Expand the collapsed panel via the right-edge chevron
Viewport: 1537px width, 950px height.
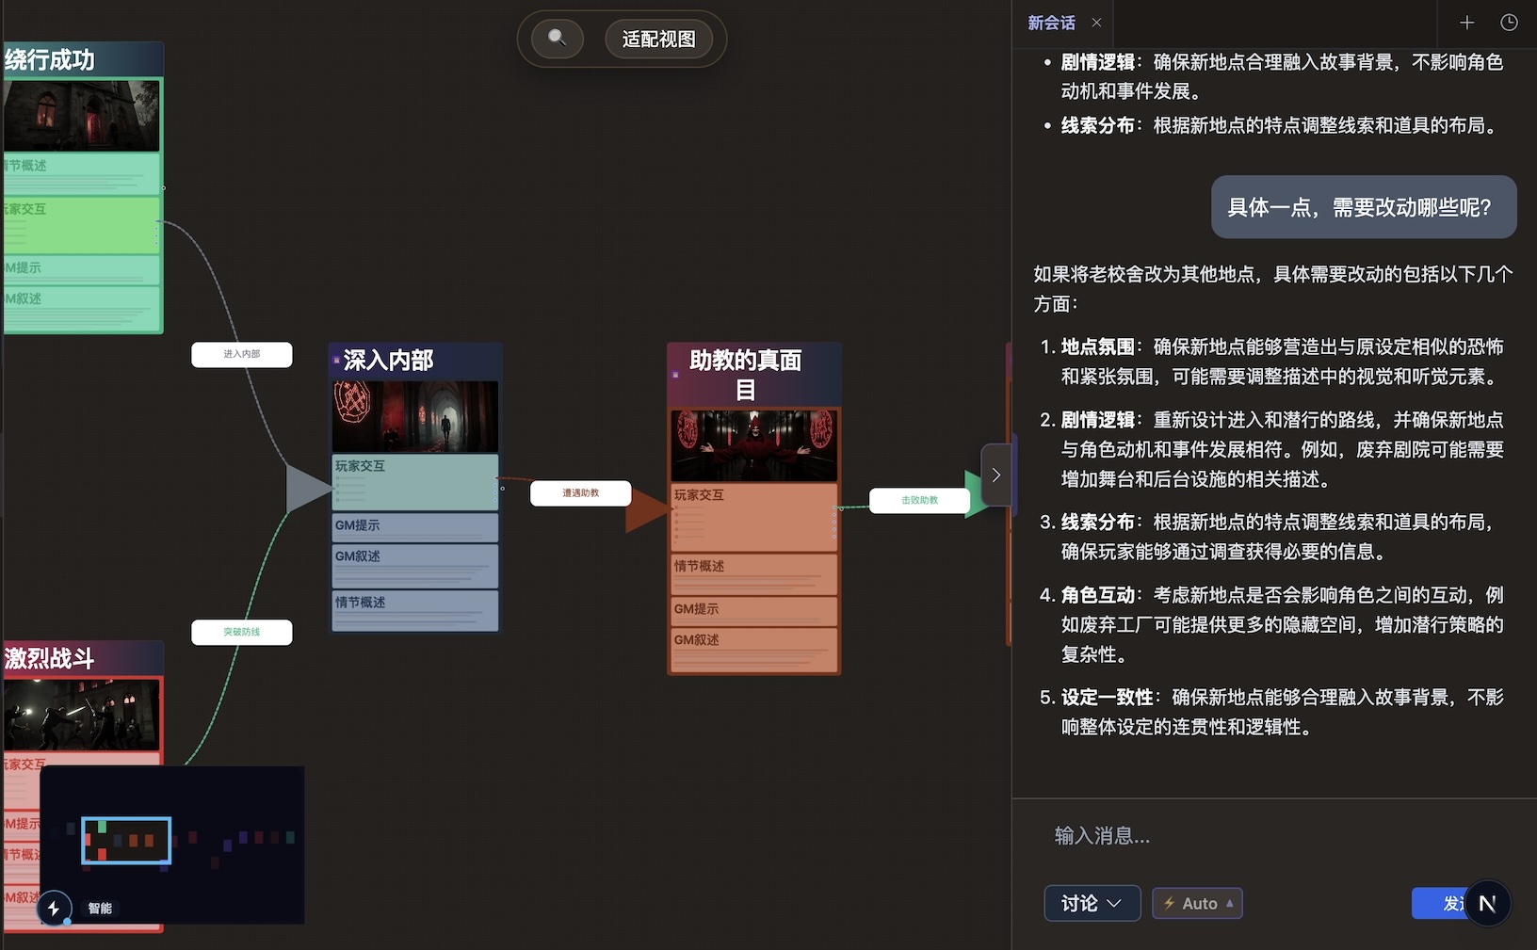(x=996, y=475)
